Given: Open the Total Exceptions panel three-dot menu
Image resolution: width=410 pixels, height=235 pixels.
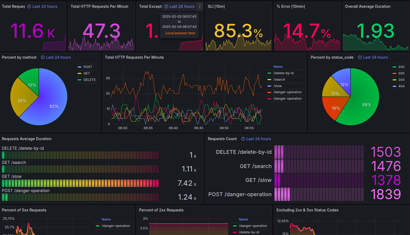Looking at the screenshot, I should pyautogui.click(x=200, y=6).
